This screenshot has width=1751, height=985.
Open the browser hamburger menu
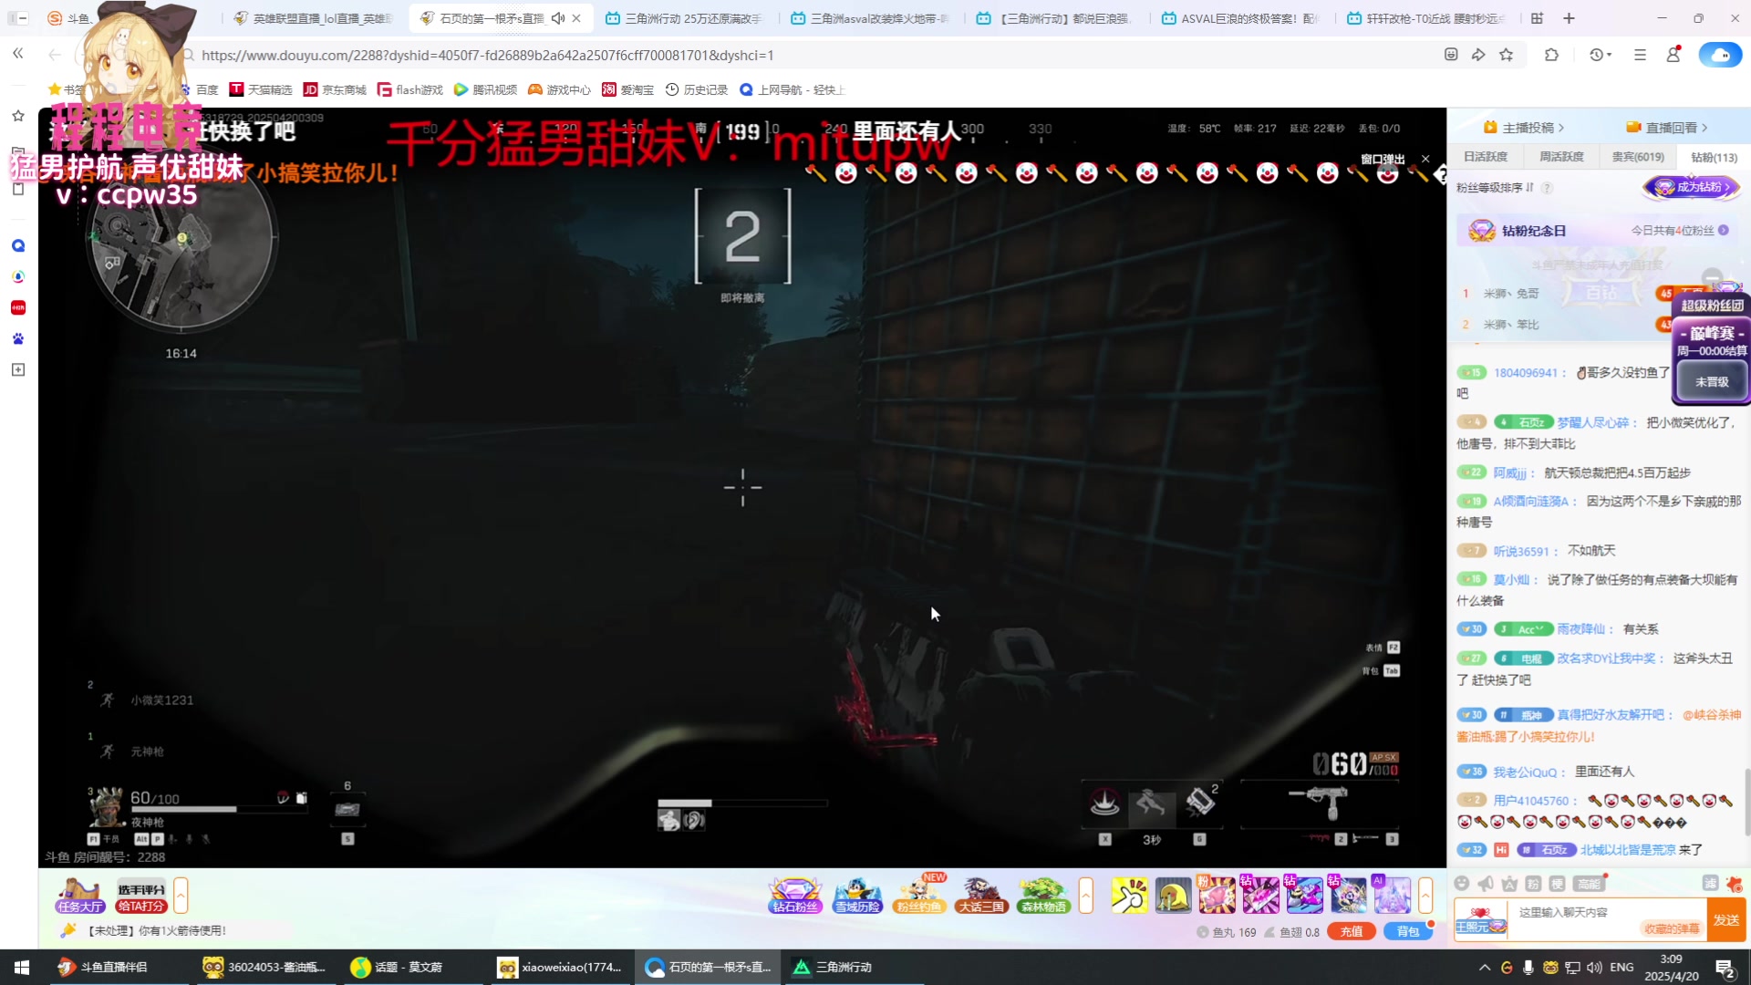[x=1640, y=55]
